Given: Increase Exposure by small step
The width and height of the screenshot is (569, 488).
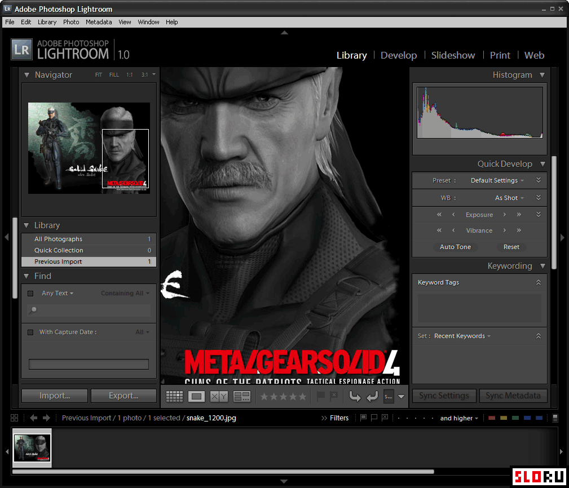Looking at the screenshot, I should tap(504, 215).
